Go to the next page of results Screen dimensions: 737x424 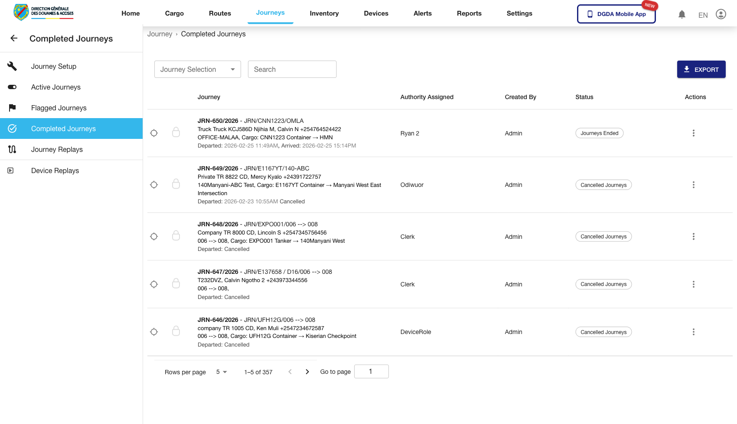pyautogui.click(x=307, y=372)
